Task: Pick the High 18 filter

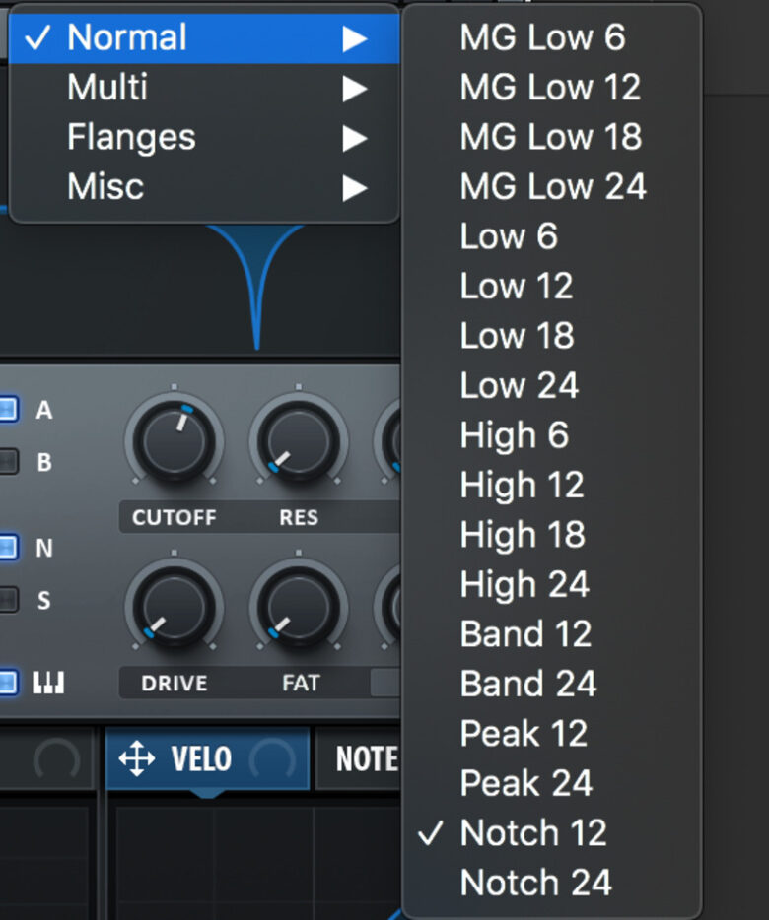Action: [552, 535]
